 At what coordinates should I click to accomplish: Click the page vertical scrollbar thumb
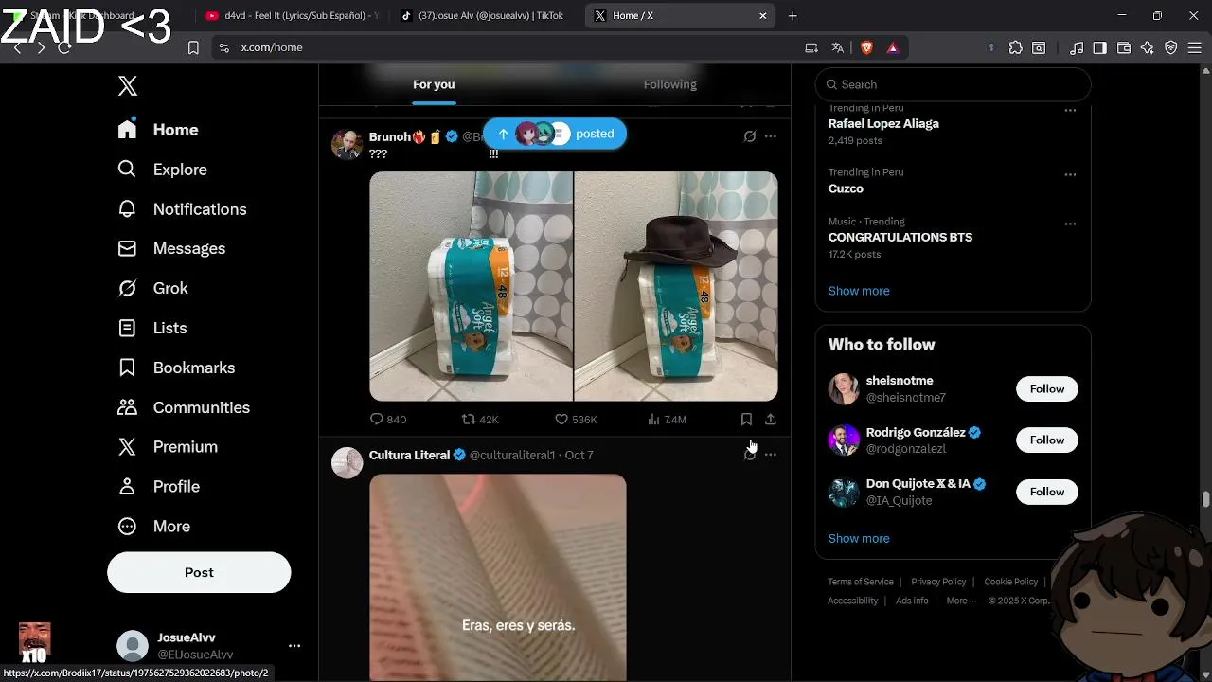tap(1205, 499)
